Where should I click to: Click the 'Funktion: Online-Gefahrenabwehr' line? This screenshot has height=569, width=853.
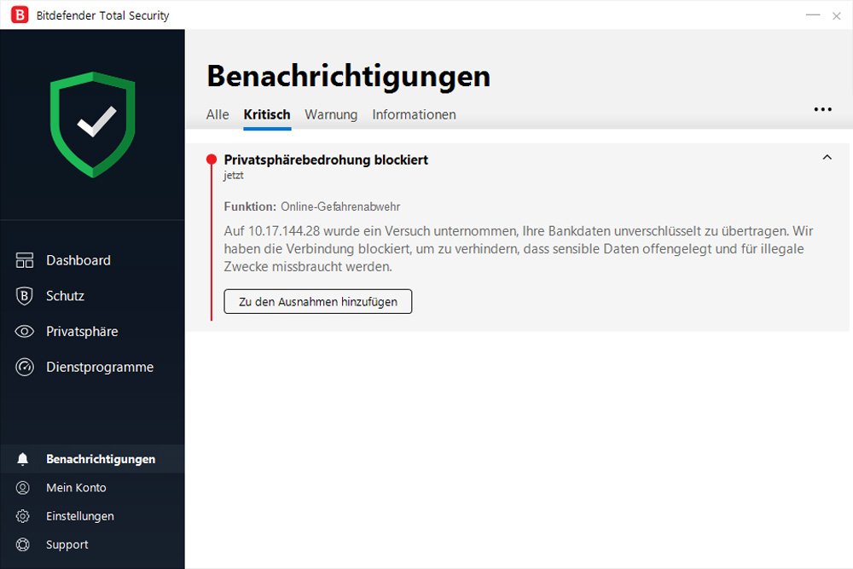coord(311,206)
